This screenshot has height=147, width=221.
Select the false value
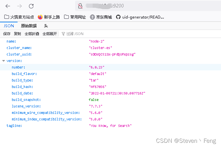pos(94,100)
